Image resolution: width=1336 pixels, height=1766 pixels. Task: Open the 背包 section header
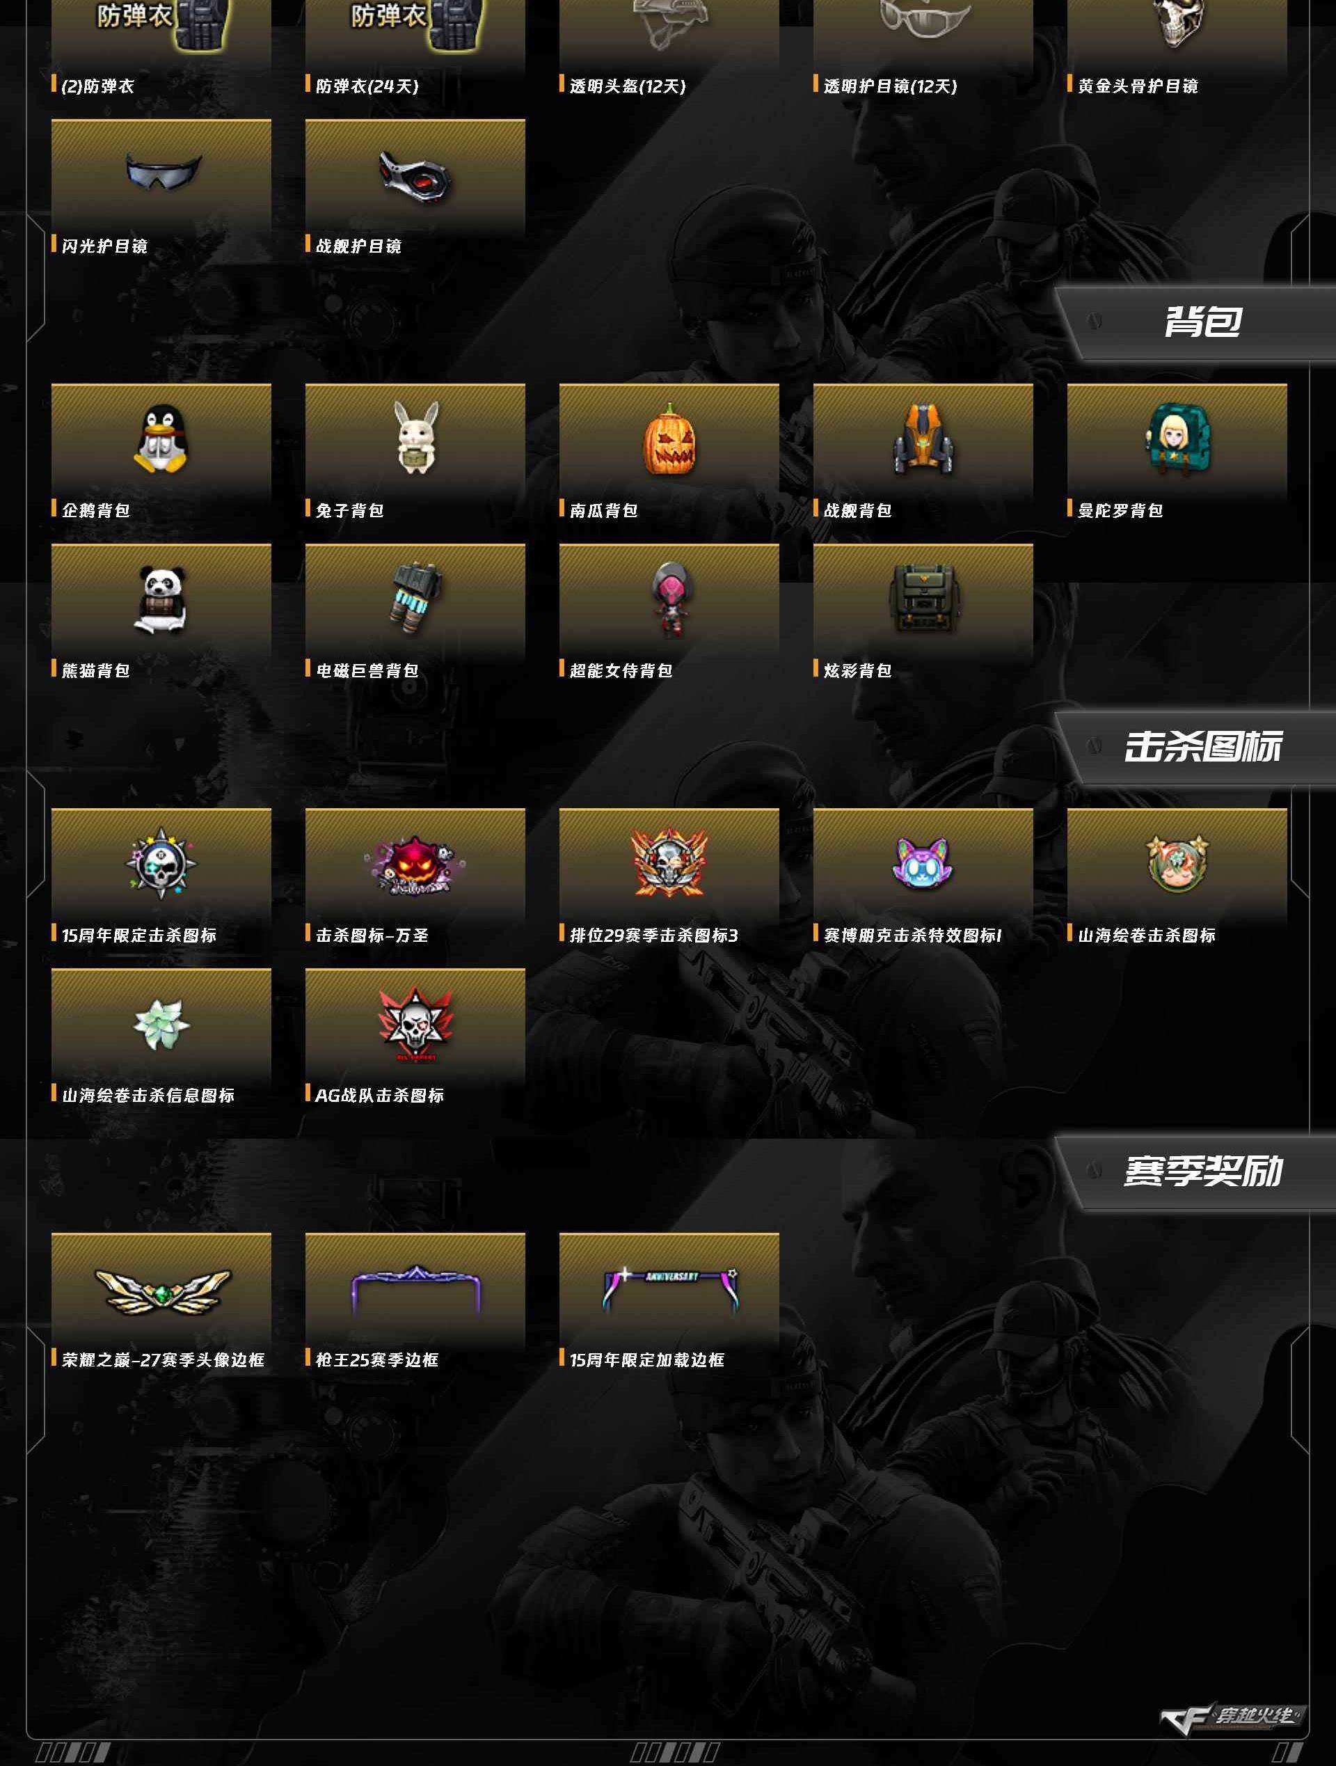(x=1202, y=322)
